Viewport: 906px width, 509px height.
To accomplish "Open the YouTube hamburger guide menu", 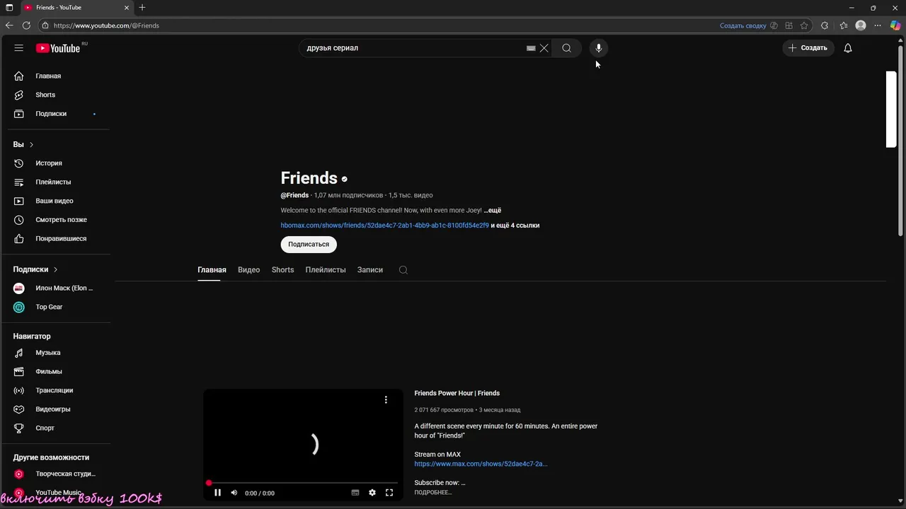I will pyautogui.click(x=19, y=48).
